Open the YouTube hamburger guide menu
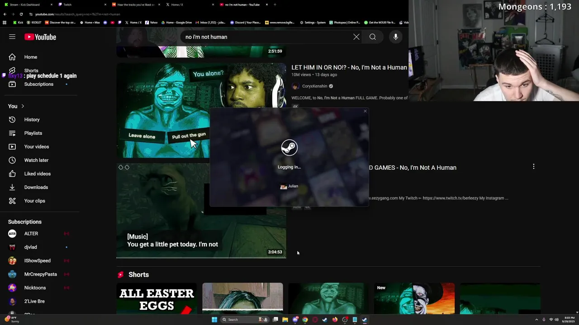This screenshot has width=579, height=325. [12, 37]
